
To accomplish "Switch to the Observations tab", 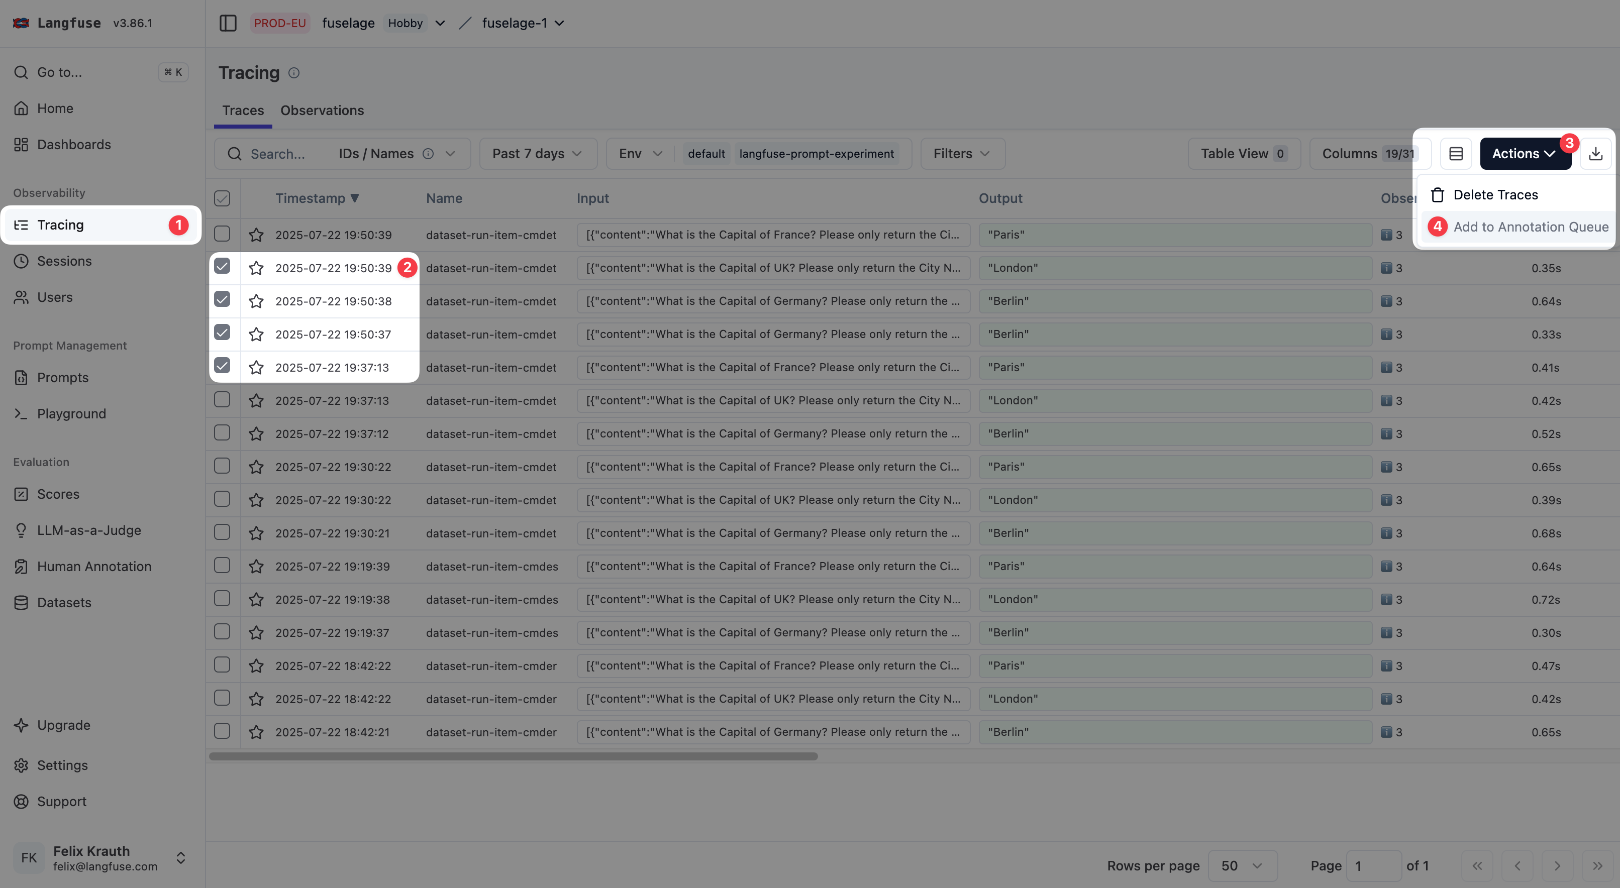I will (322, 110).
